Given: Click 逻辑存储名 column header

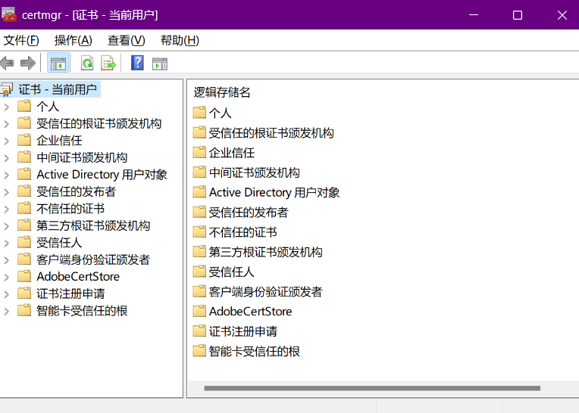Looking at the screenshot, I should coord(222,92).
